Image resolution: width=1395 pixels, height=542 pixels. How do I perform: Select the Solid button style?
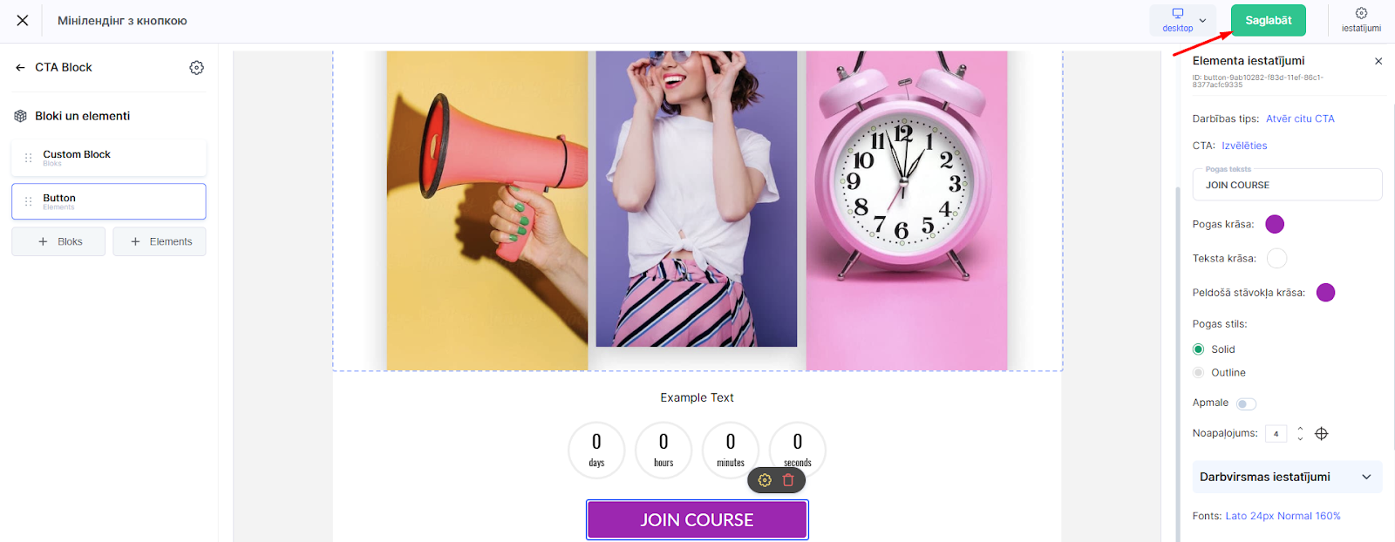tap(1198, 349)
